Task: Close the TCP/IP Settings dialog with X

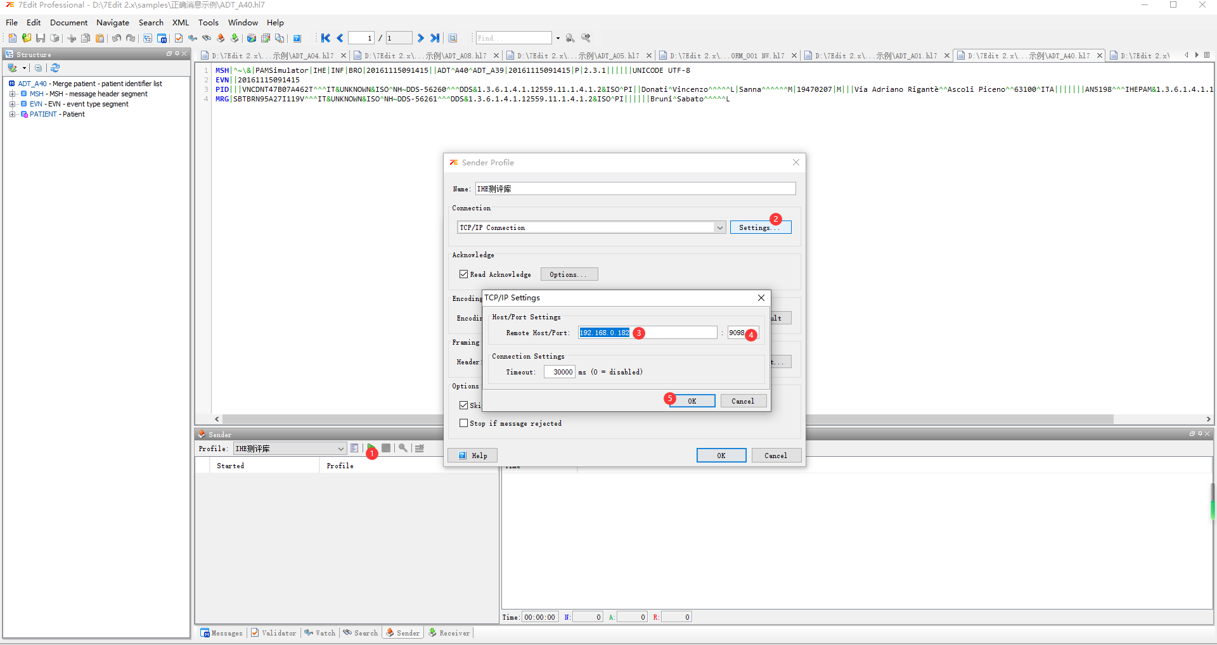Action: pos(761,298)
